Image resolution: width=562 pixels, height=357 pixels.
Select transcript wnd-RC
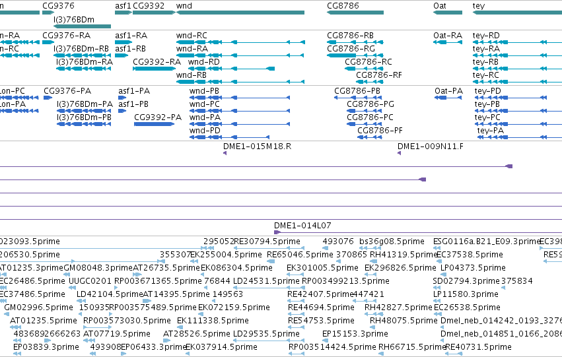pos(240,42)
